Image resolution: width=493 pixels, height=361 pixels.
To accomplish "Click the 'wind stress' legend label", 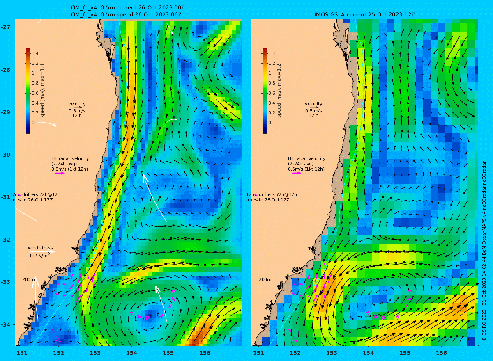I will pyautogui.click(x=40, y=248).
